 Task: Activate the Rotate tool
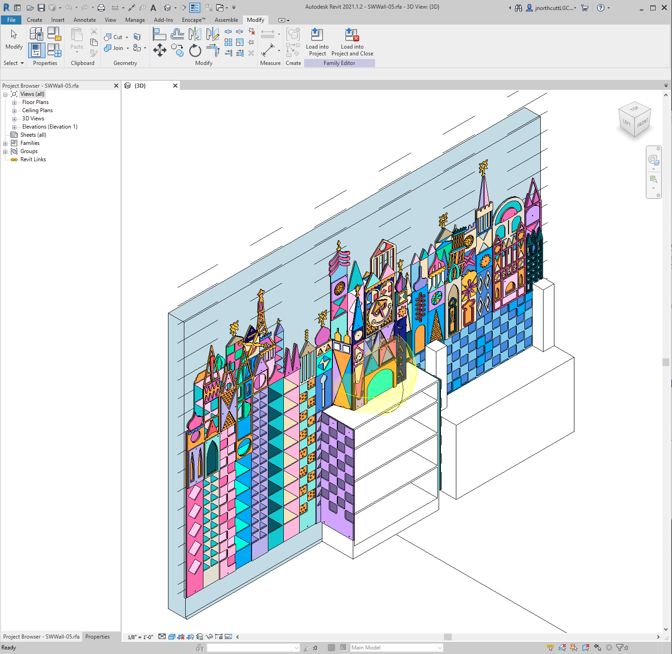coord(195,50)
